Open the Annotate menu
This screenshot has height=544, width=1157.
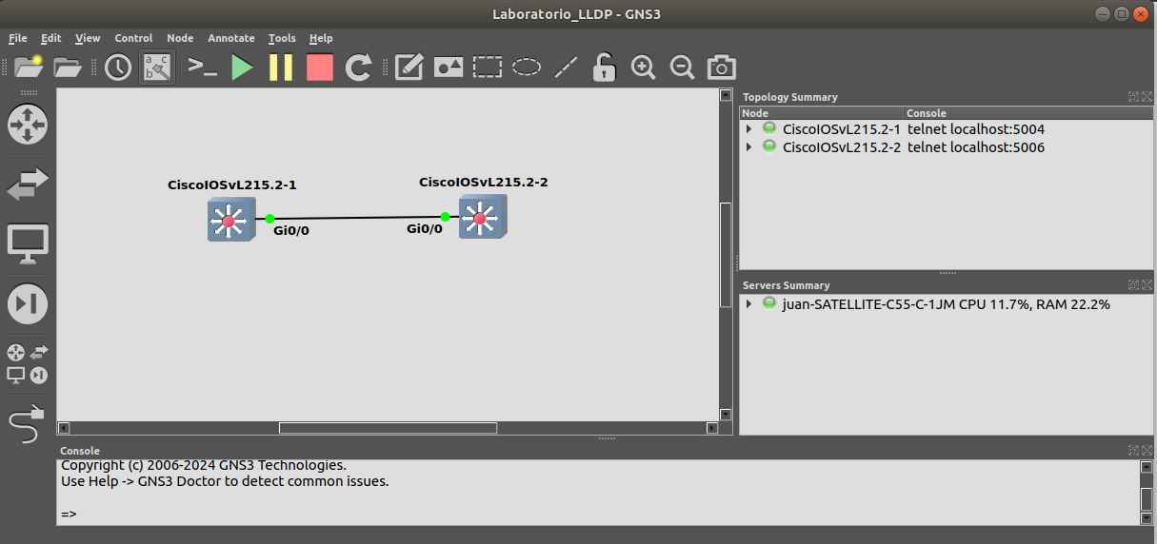click(x=231, y=38)
